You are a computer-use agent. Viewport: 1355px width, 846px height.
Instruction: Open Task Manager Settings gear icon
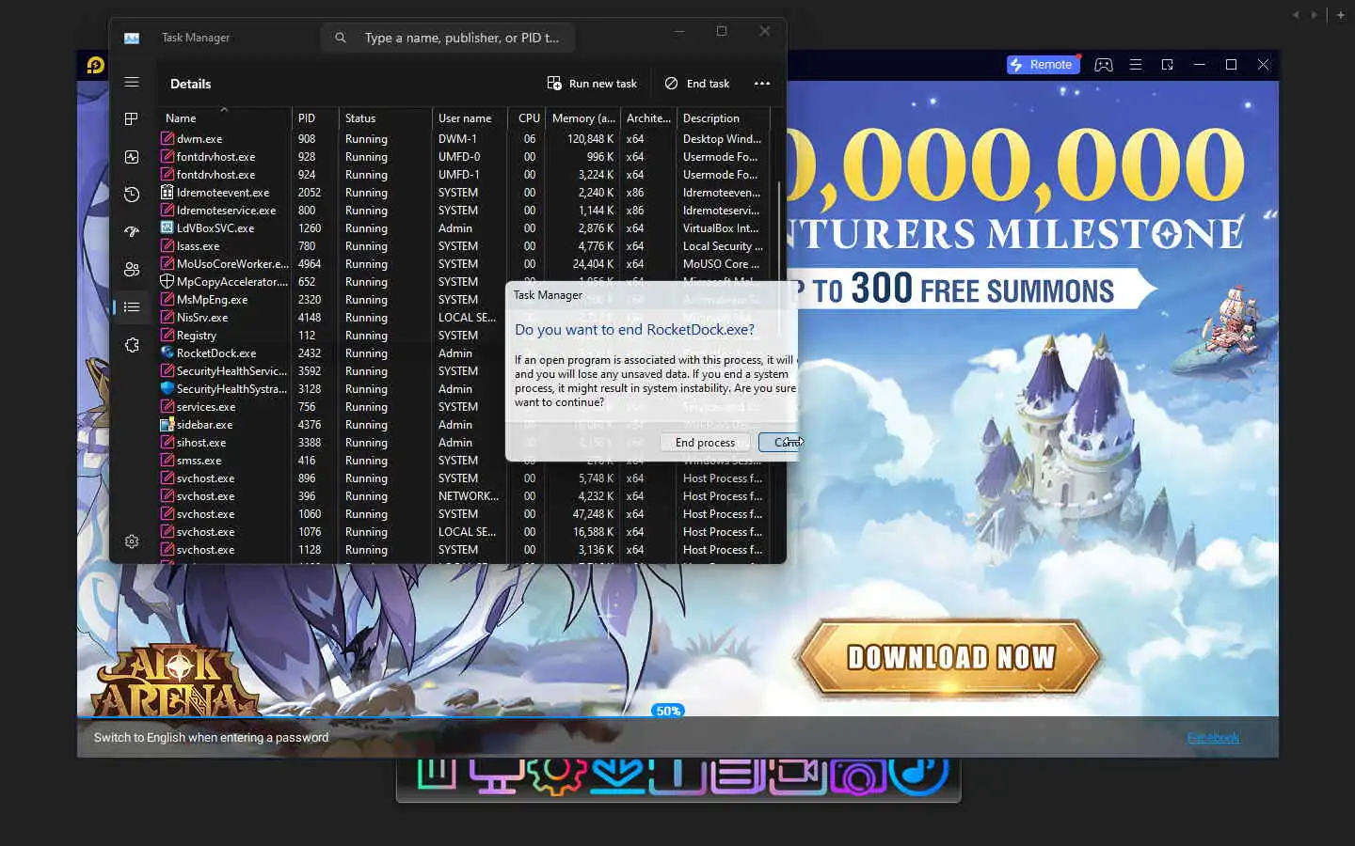(x=132, y=541)
